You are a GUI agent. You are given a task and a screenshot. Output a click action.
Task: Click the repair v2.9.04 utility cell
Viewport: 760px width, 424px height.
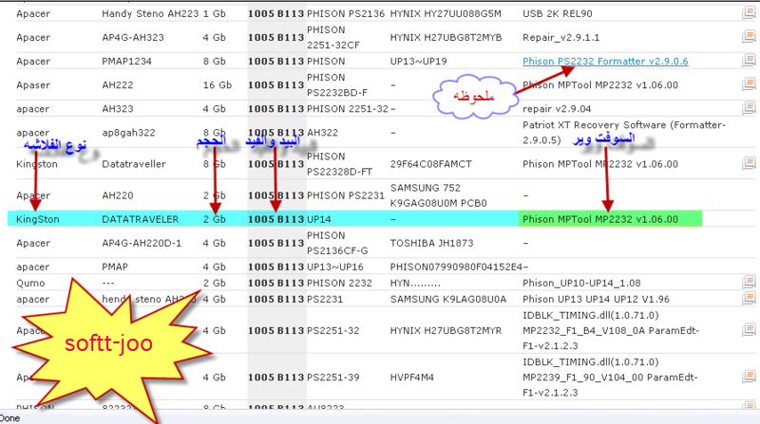point(557,108)
